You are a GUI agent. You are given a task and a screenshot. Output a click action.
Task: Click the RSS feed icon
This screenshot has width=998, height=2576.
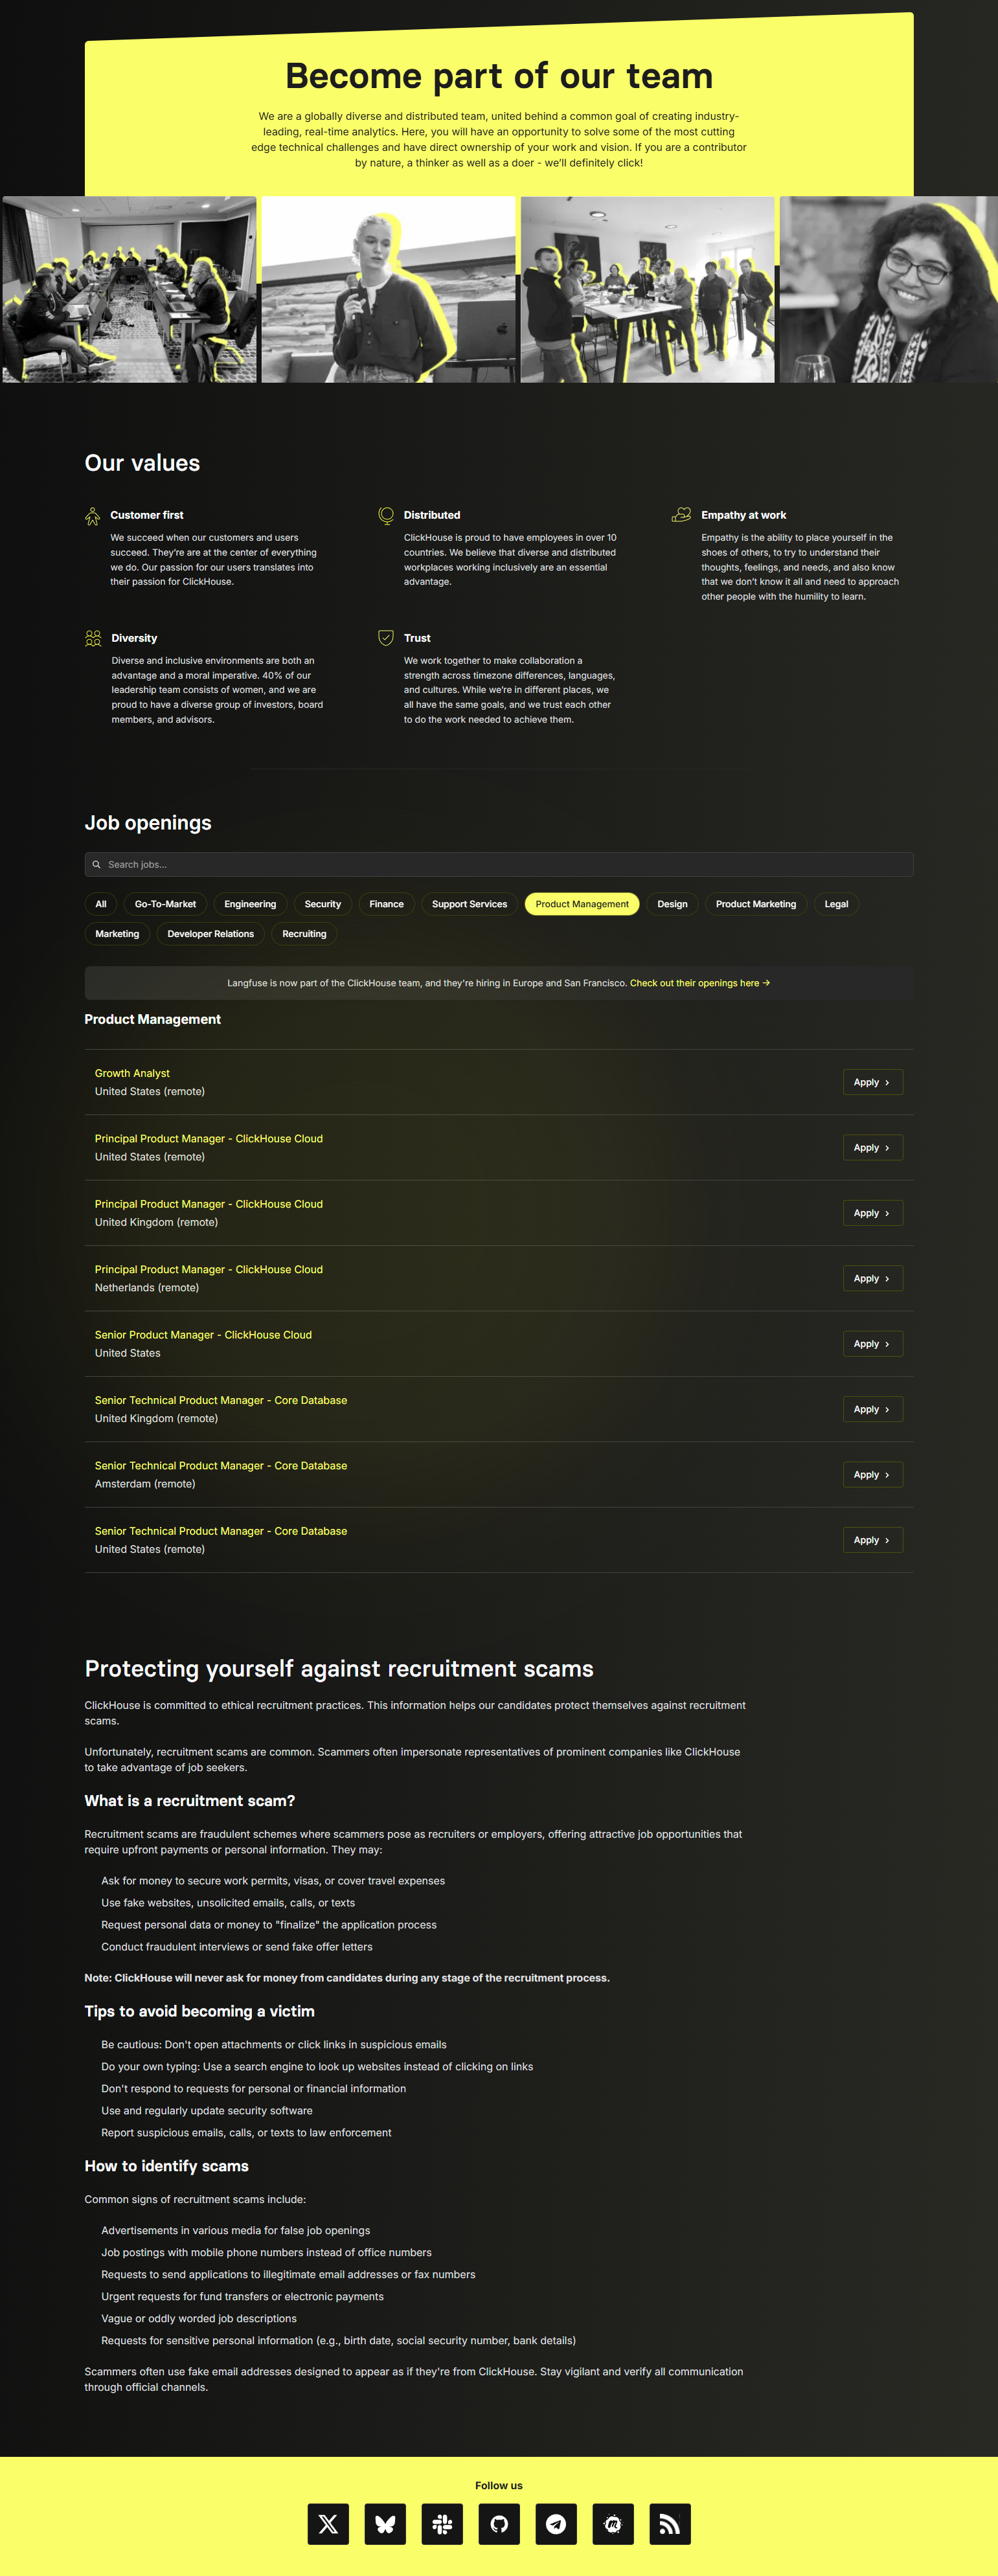(670, 2523)
